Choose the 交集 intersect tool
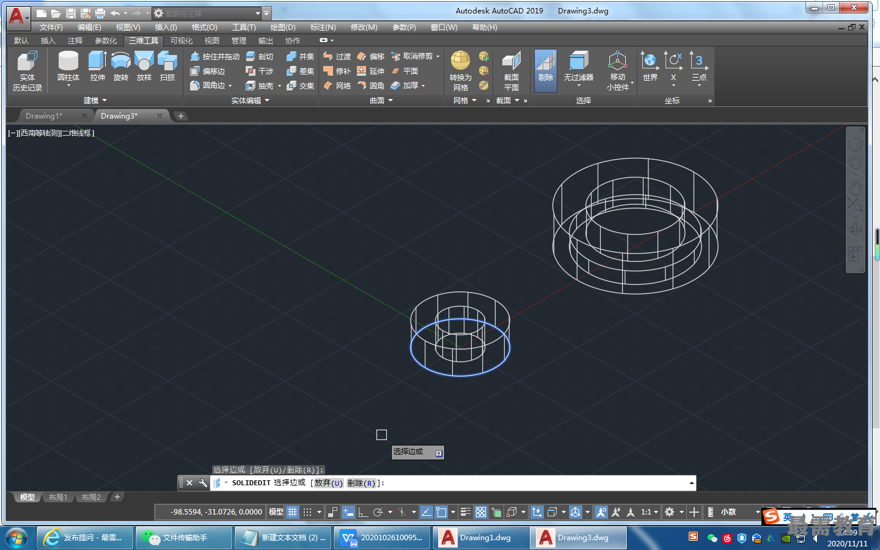 (x=301, y=86)
